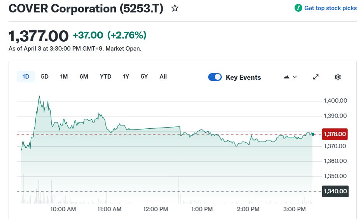
Task: Click the green current price dot on chart
Action: click(313, 134)
